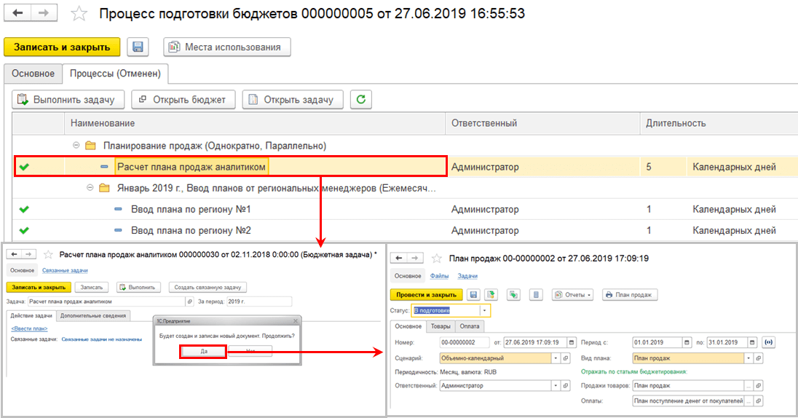Click Создать связанную задачу
The height and width of the screenshot is (418, 798).
coord(208,287)
